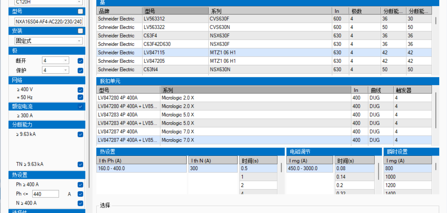Open the C120H dropdown
447x213 pixels.
[x=49, y=2]
